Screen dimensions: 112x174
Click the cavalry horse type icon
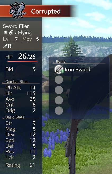coord(11,33)
